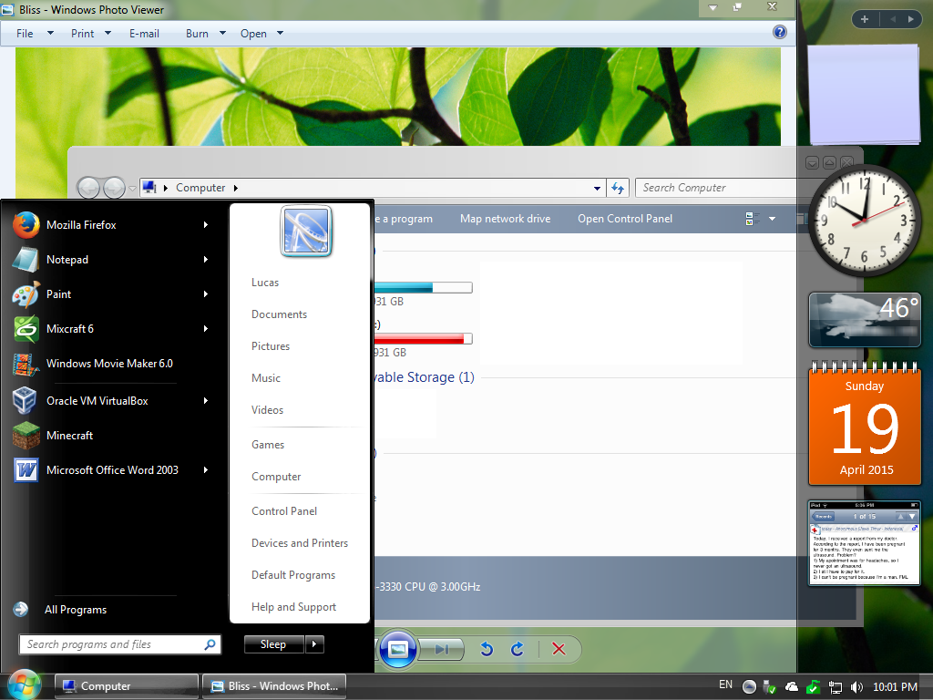This screenshot has width=933, height=700.
Task: Open Photo Viewer help icon
Action: [780, 32]
